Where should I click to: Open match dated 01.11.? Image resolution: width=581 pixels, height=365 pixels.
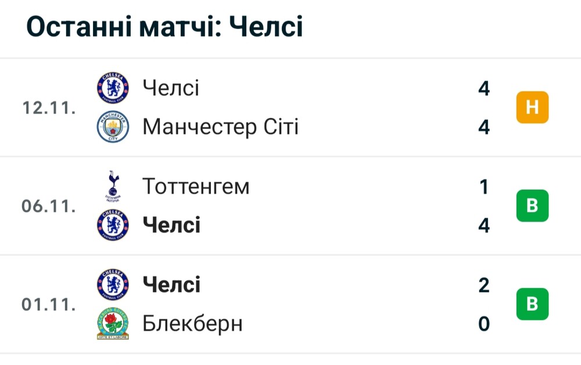(290, 304)
